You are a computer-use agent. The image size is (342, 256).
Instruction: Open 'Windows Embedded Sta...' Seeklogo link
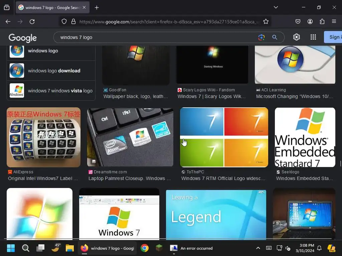tap(305, 179)
